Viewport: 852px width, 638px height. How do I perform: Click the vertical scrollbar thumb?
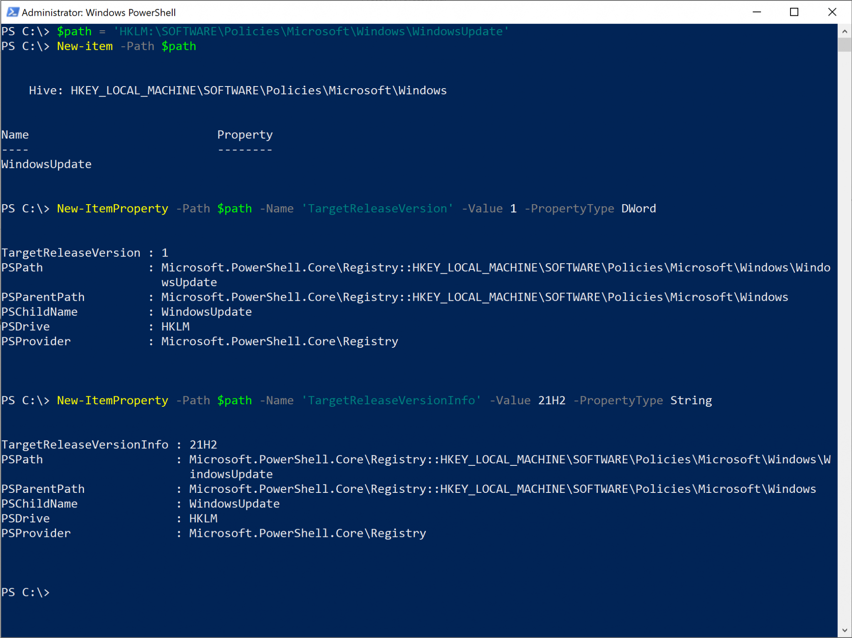[845, 45]
